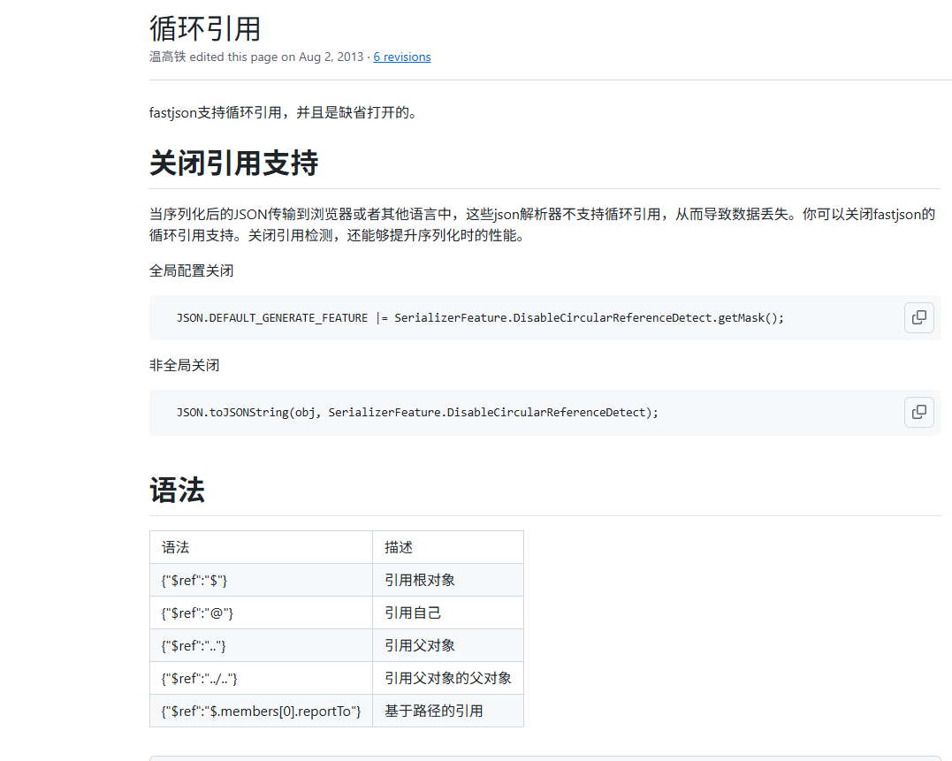Click the 引用父对象的父对象 description cell
The image size is (952, 761).
click(x=448, y=679)
